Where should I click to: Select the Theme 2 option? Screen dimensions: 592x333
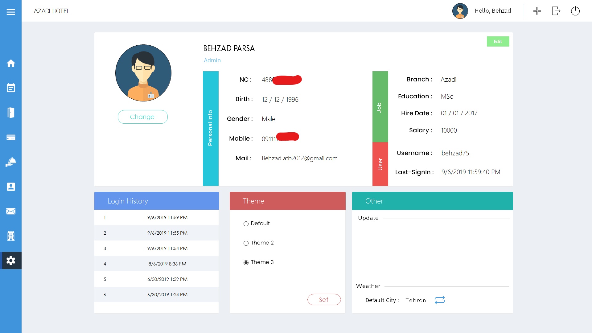coord(246,243)
